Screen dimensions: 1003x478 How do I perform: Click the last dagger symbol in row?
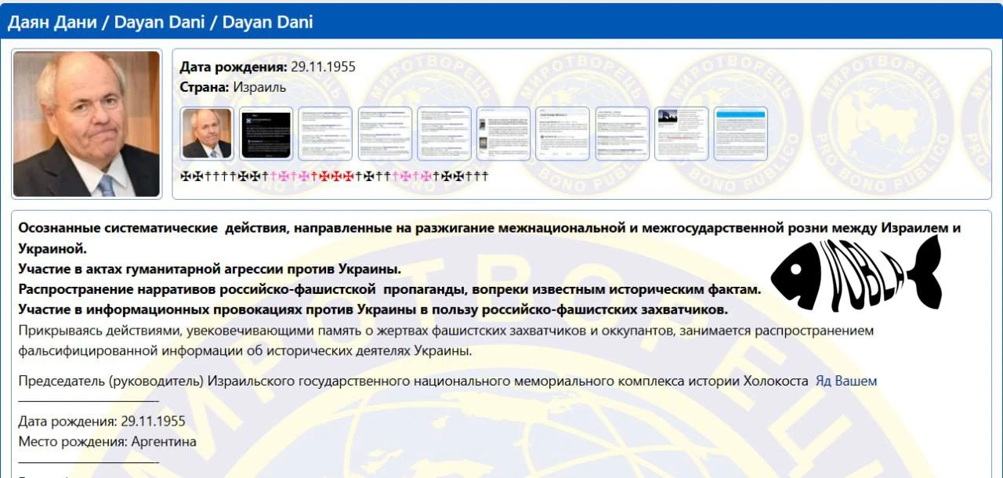(485, 176)
